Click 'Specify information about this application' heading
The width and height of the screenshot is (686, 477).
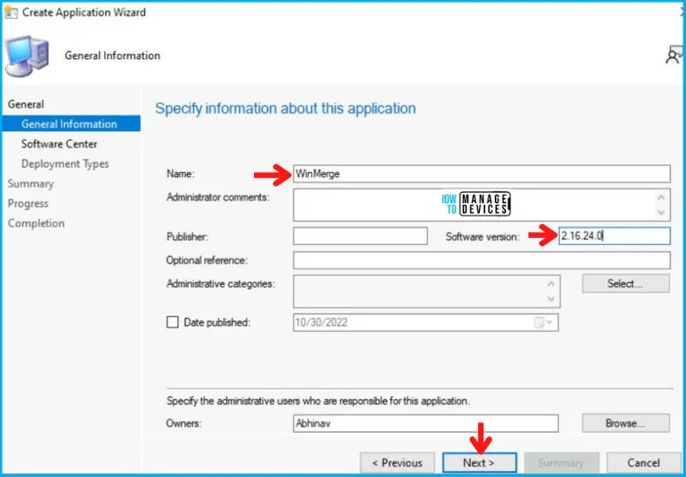coord(285,109)
